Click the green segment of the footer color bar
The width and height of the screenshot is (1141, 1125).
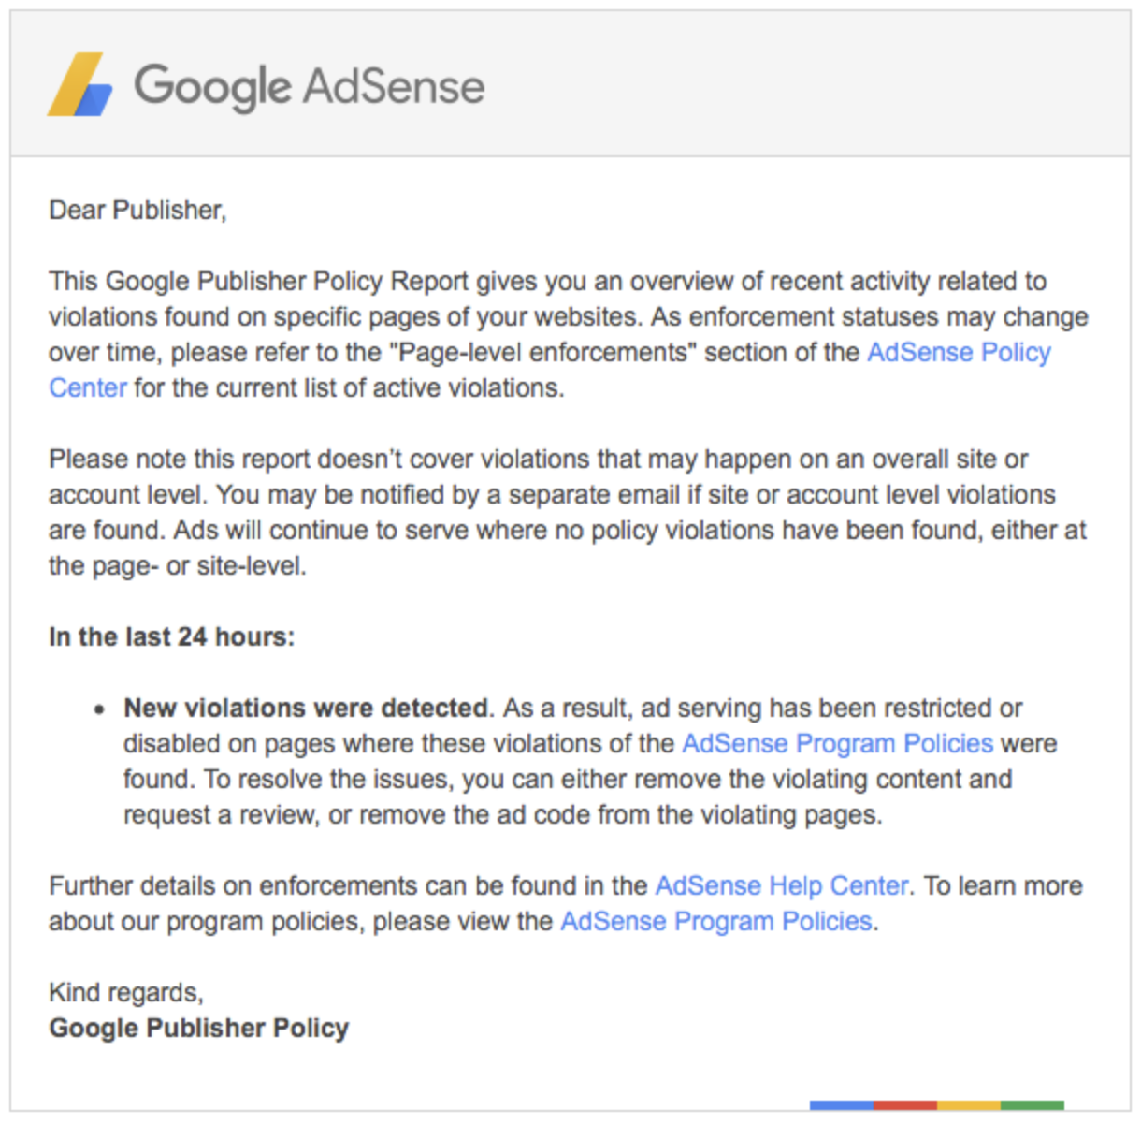click(x=1033, y=1105)
